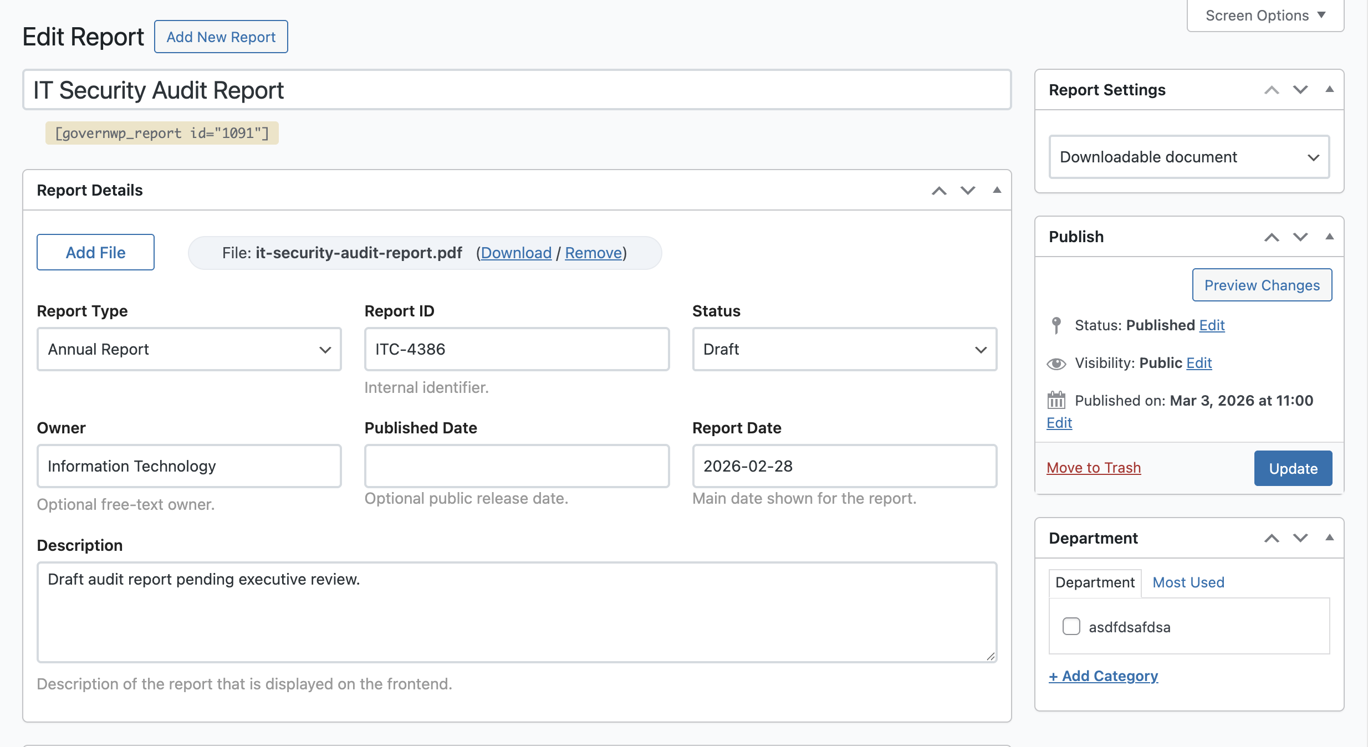Collapse the Report Details panel toggle
The width and height of the screenshot is (1368, 747).
(x=997, y=191)
